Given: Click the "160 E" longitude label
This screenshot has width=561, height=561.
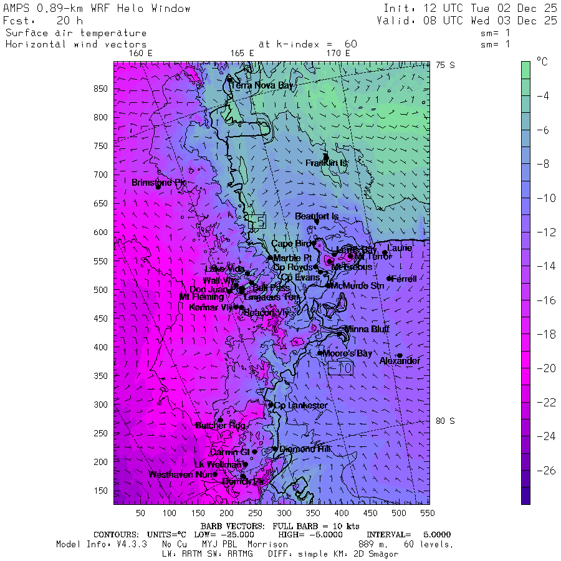Looking at the screenshot, I should coord(141,54).
